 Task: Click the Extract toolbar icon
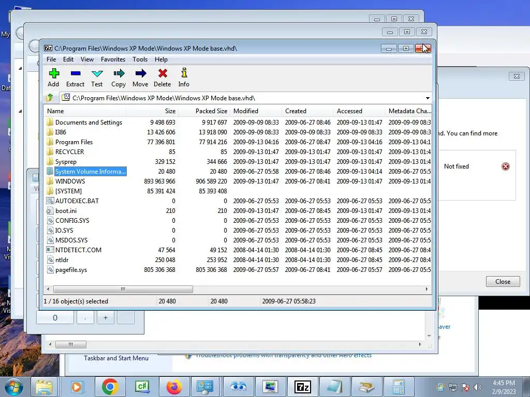(x=76, y=73)
